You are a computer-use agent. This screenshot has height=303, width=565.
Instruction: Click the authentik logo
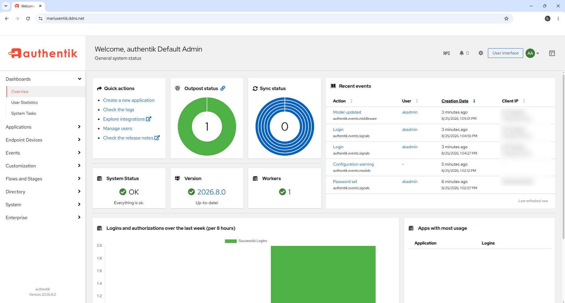click(x=43, y=53)
